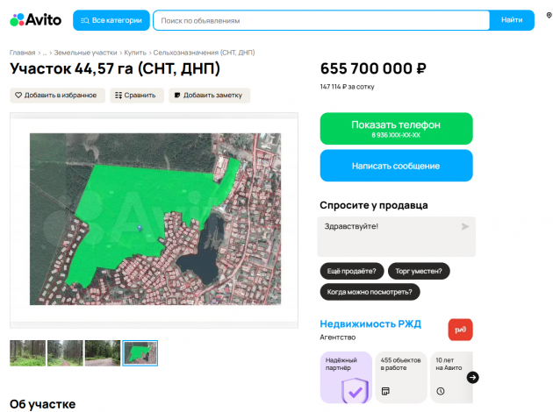Send message with arrow icon
Screen dimensions: 553x412
click(x=465, y=226)
